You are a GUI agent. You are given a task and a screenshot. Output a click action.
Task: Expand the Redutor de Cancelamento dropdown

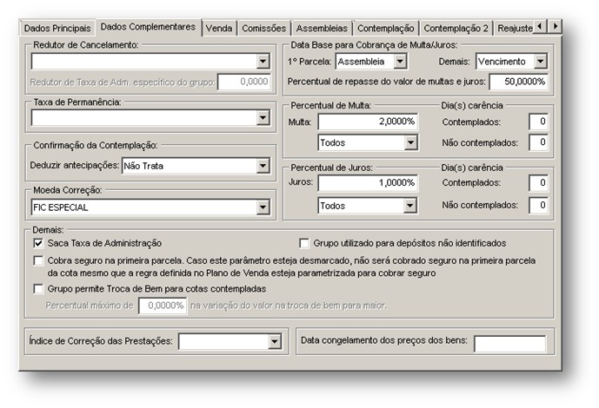263,62
